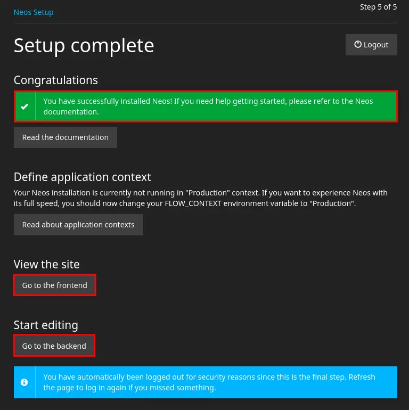Click the successfully installed Neos message
Viewport: 409px width, 410px height.
click(x=208, y=106)
